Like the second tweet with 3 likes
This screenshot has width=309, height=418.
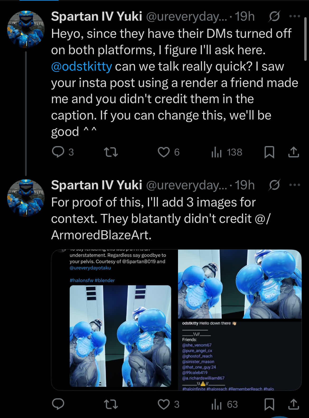click(x=164, y=404)
